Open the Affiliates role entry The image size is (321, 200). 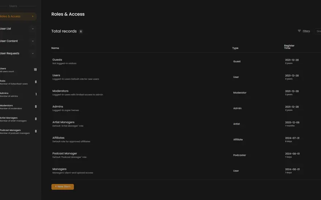186,139
